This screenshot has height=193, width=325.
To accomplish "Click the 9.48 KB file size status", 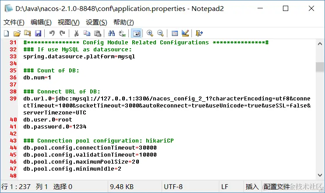I will point(135,186).
